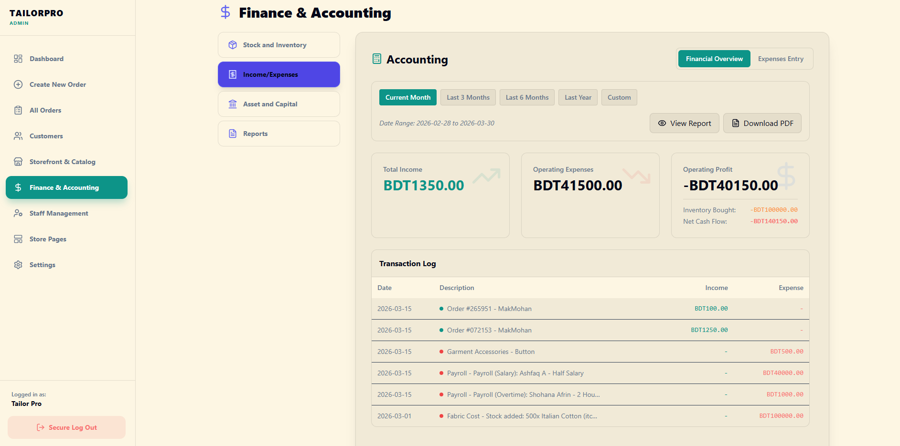Click the Create New Order plus icon
The width and height of the screenshot is (900, 446).
pyautogui.click(x=18, y=84)
